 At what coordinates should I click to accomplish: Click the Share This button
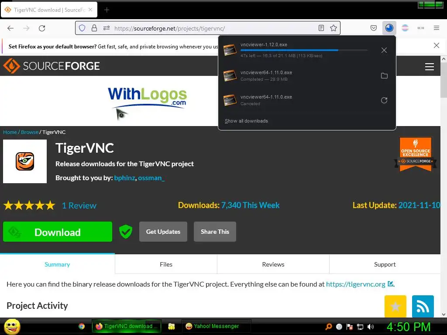[x=215, y=232]
